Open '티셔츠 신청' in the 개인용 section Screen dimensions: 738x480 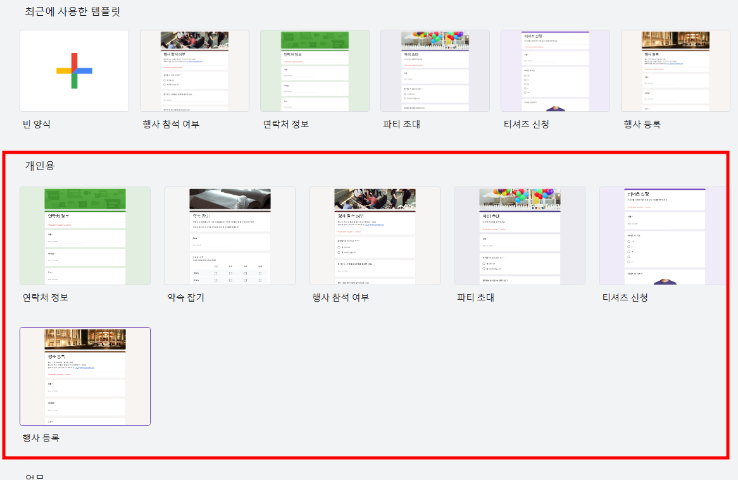[x=665, y=235]
